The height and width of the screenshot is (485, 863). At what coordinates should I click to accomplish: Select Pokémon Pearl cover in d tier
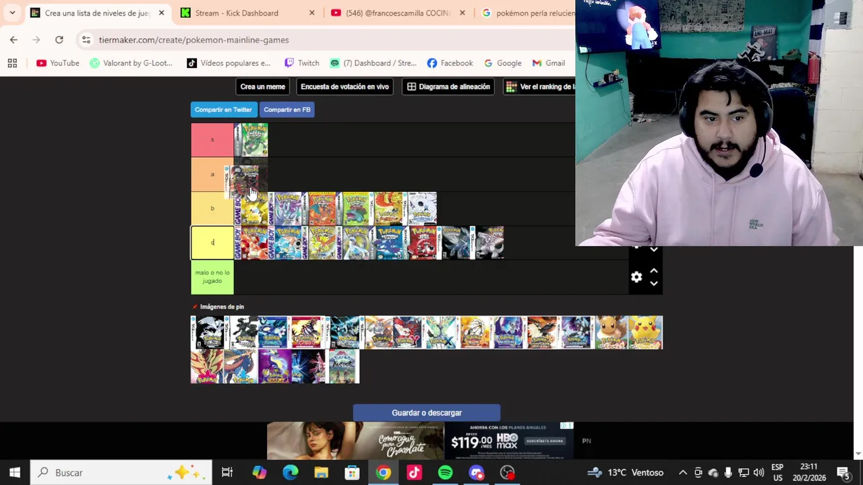pos(487,243)
